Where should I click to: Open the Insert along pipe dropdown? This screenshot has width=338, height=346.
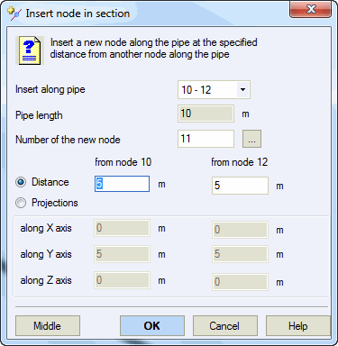click(x=242, y=89)
